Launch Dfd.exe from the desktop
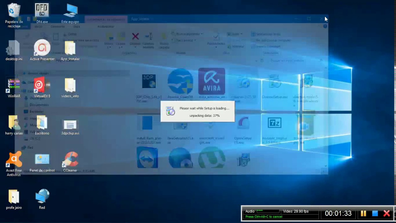Viewport: 396px width, 223px height. pos(42,14)
